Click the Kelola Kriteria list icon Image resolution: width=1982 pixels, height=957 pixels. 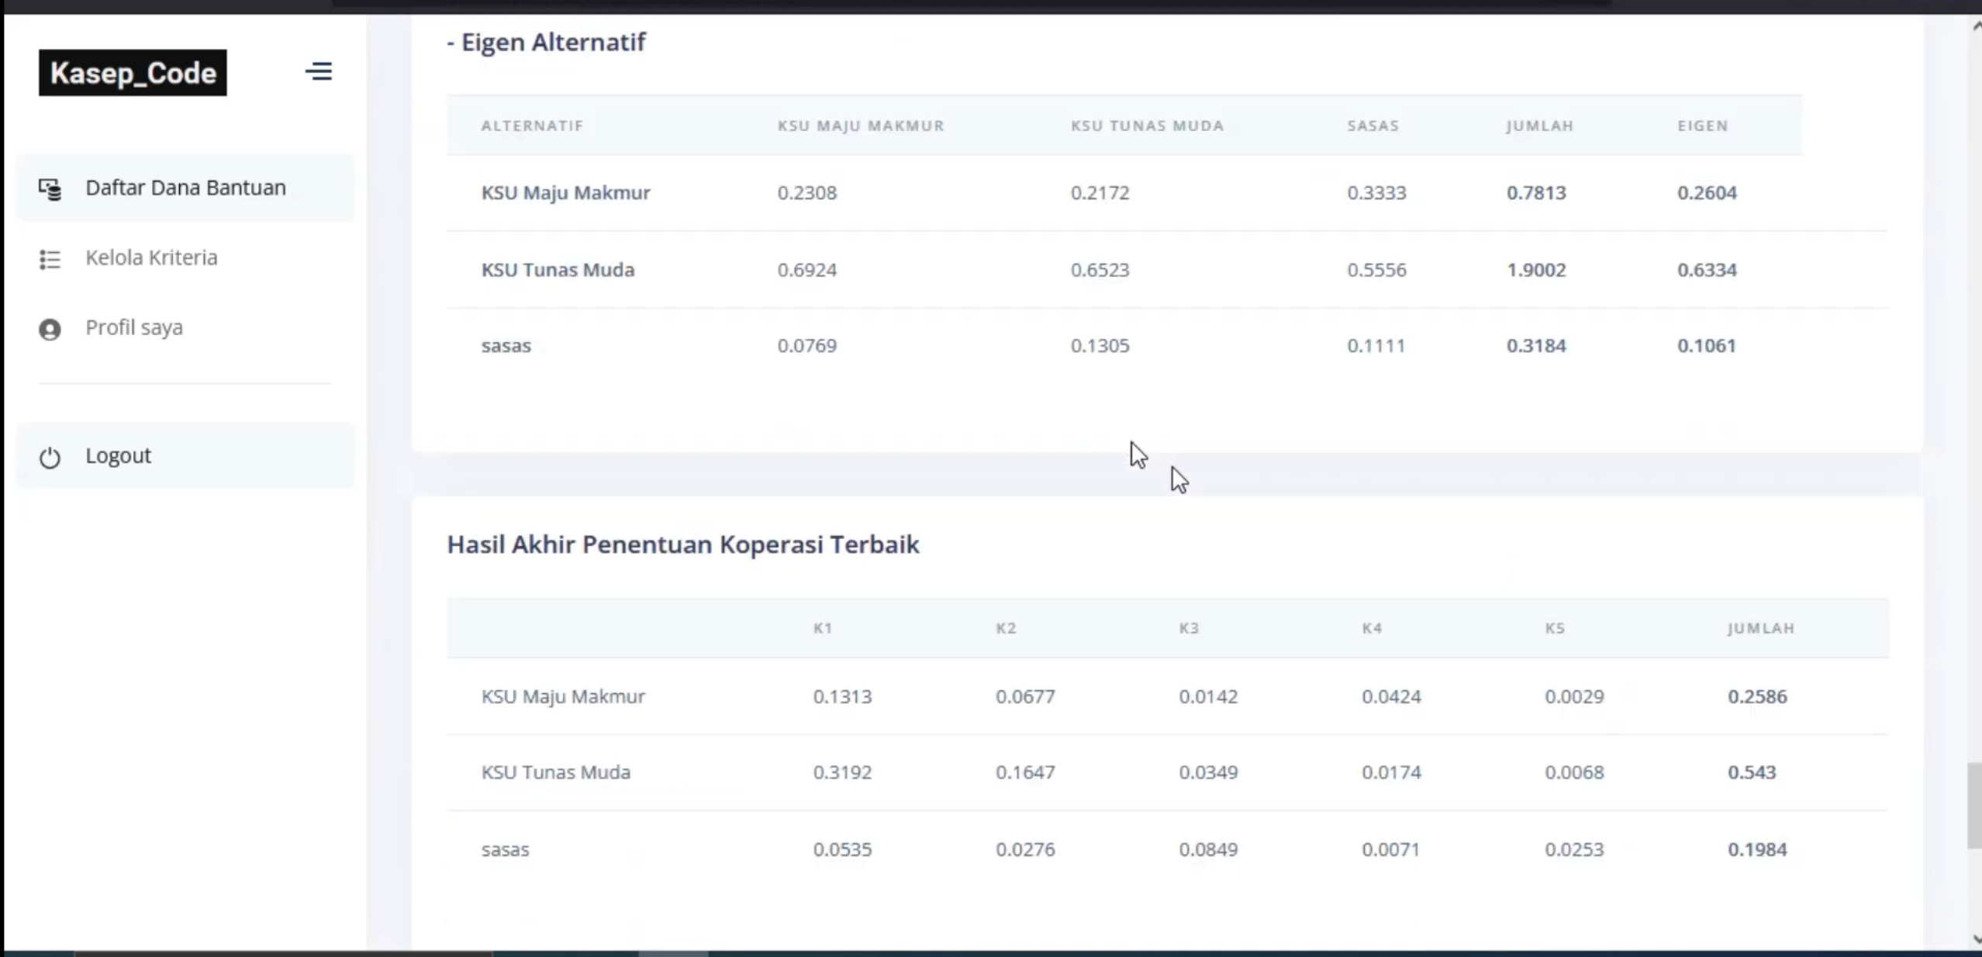pyautogui.click(x=50, y=259)
